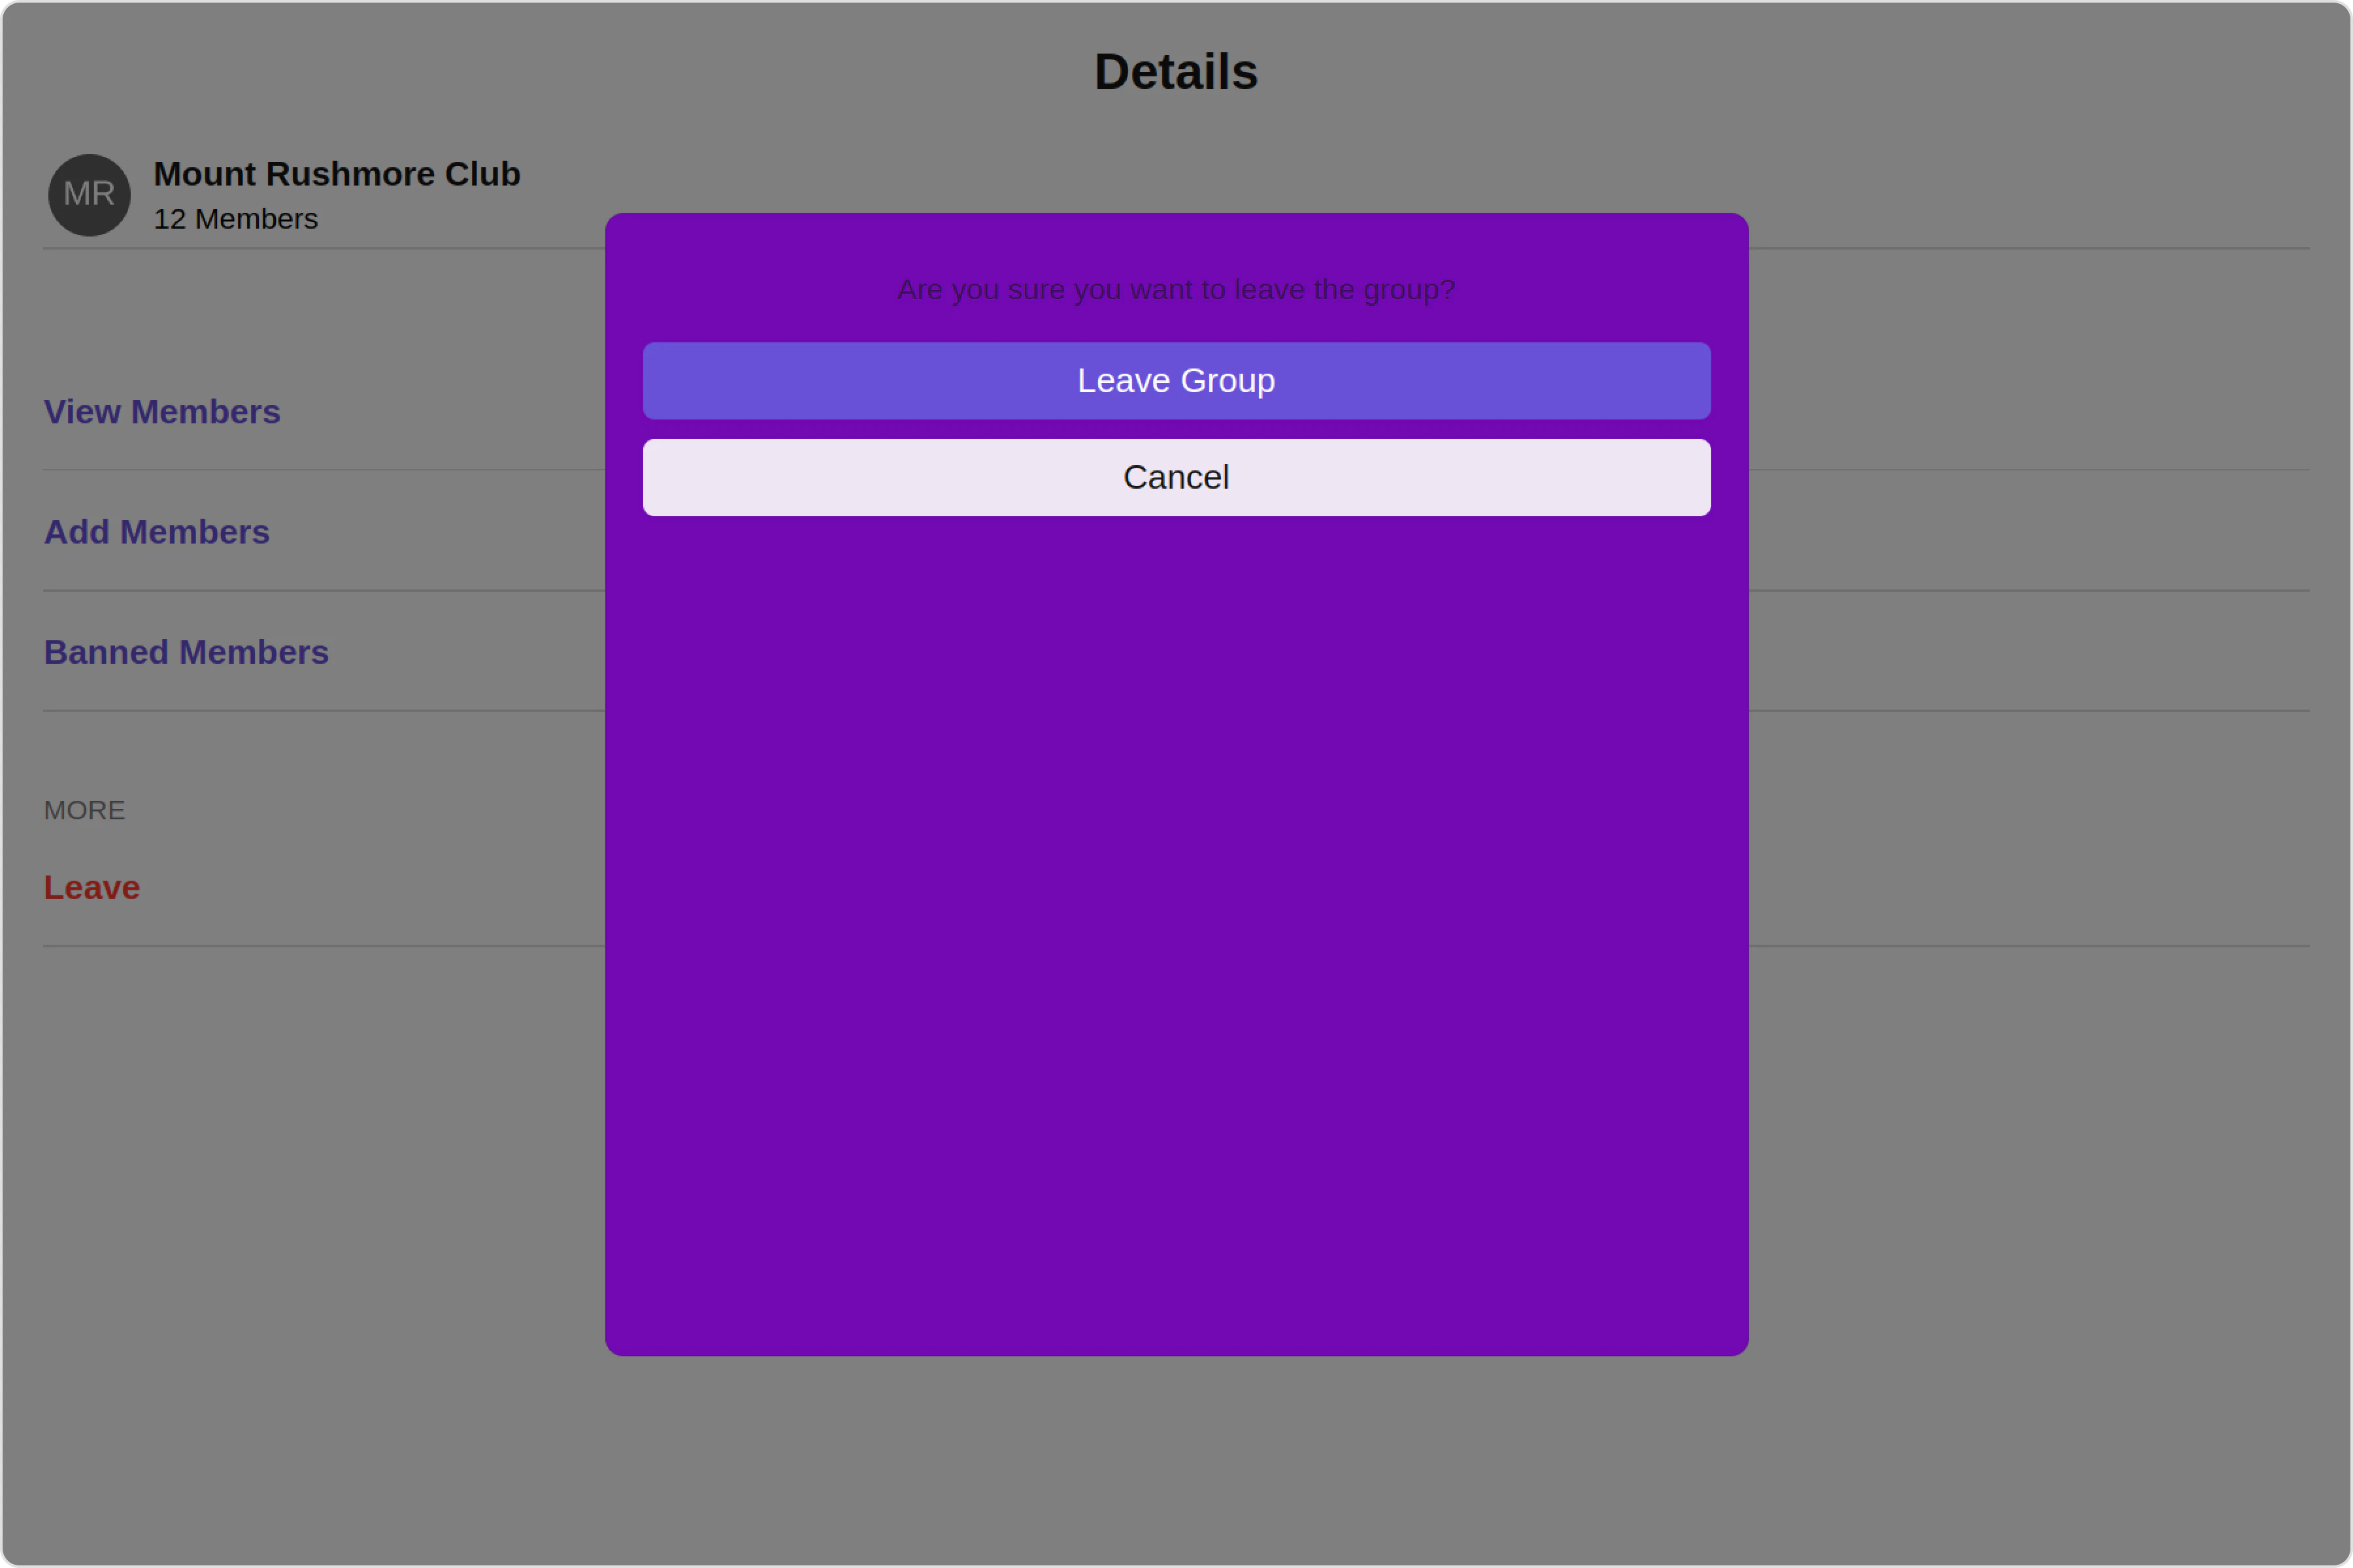Click the red Leave option

pyautogui.click(x=91, y=887)
